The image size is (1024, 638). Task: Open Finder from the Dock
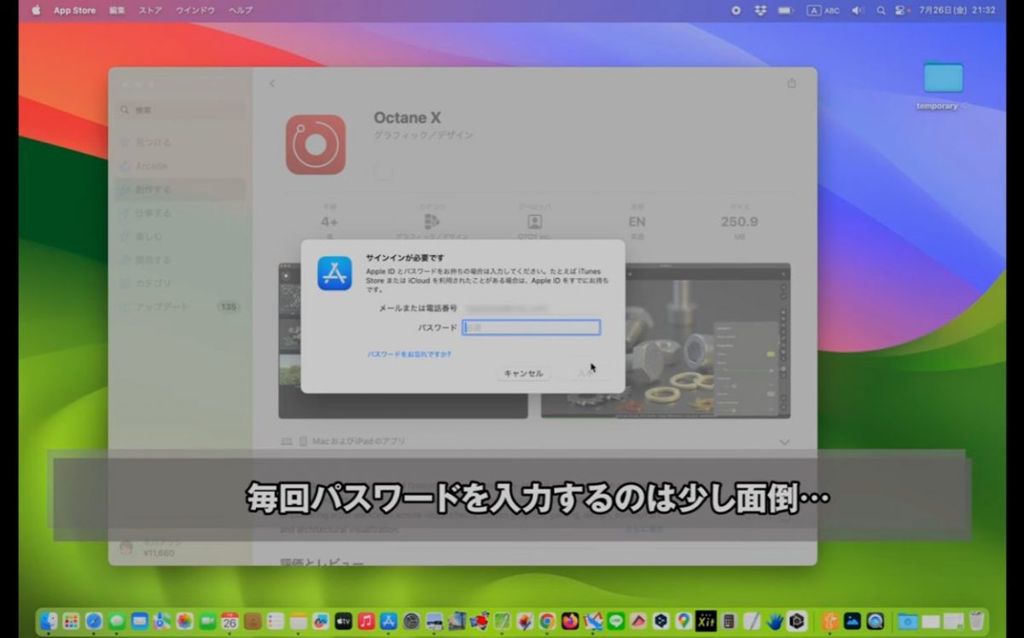[49, 621]
